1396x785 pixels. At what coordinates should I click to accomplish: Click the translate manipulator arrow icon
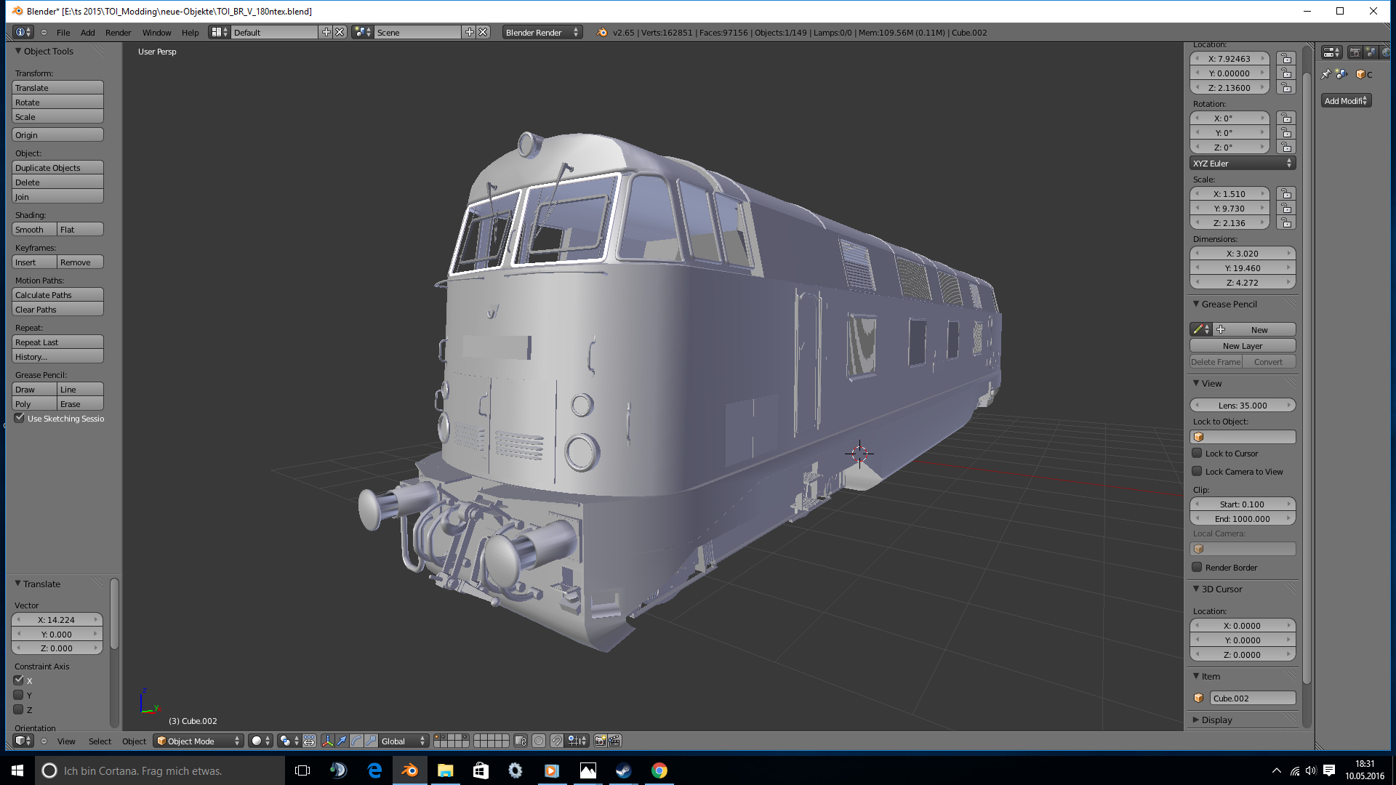click(342, 741)
